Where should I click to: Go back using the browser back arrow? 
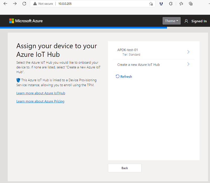[5, 4]
